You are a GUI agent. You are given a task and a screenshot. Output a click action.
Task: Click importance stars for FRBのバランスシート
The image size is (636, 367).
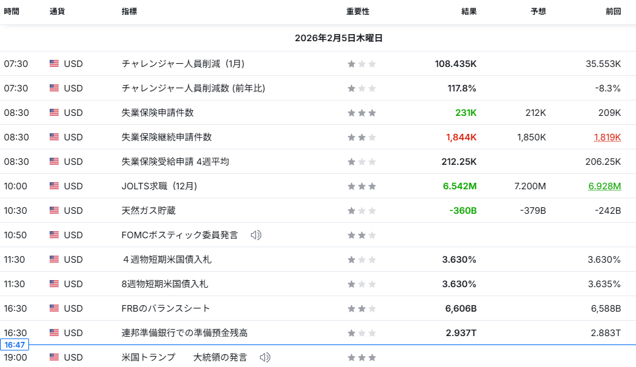[x=361, y=308]
